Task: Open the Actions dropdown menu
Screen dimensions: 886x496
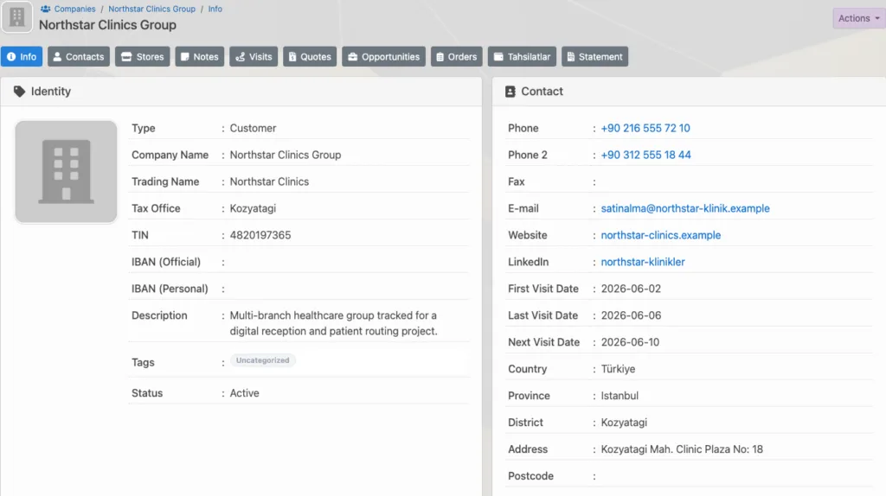Action: point(859,18)
